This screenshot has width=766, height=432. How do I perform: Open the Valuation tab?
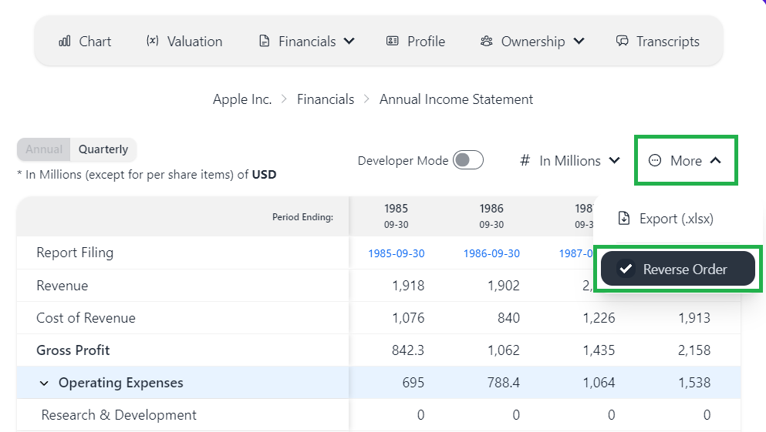[184, 42]
